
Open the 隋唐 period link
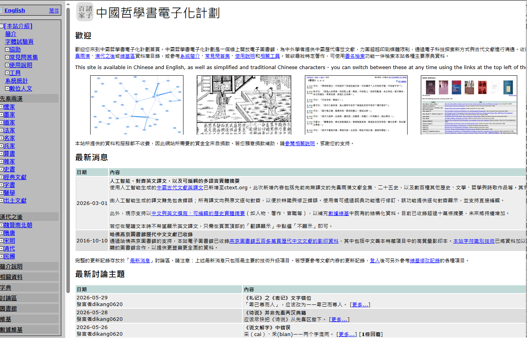[x=9, y=233]
